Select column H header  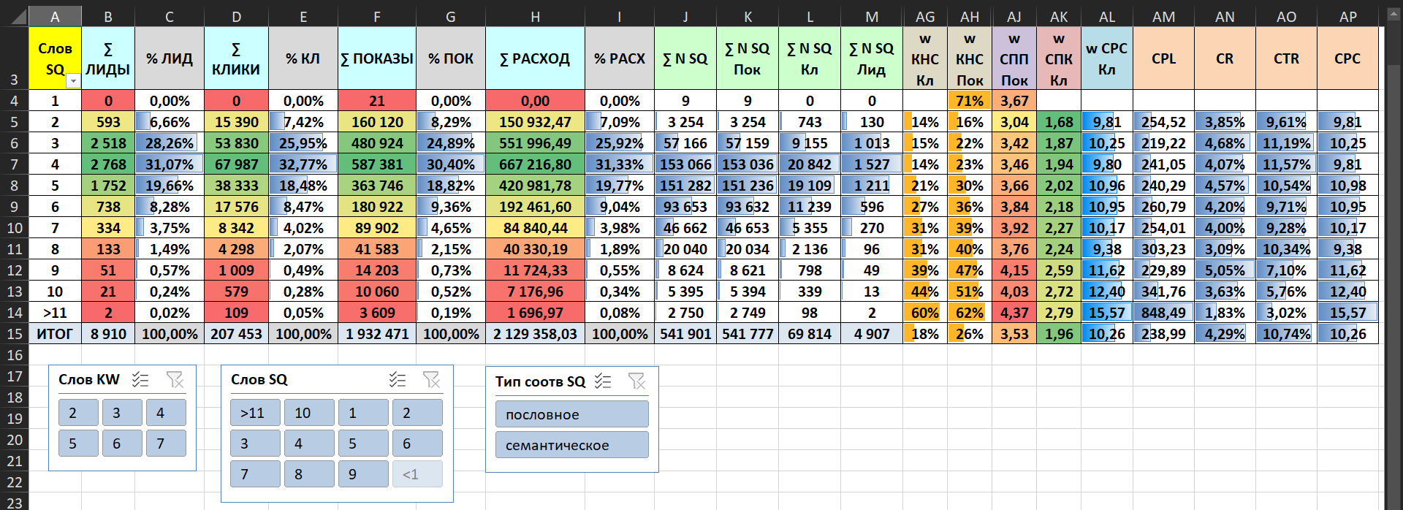click(x=535, y=17)
